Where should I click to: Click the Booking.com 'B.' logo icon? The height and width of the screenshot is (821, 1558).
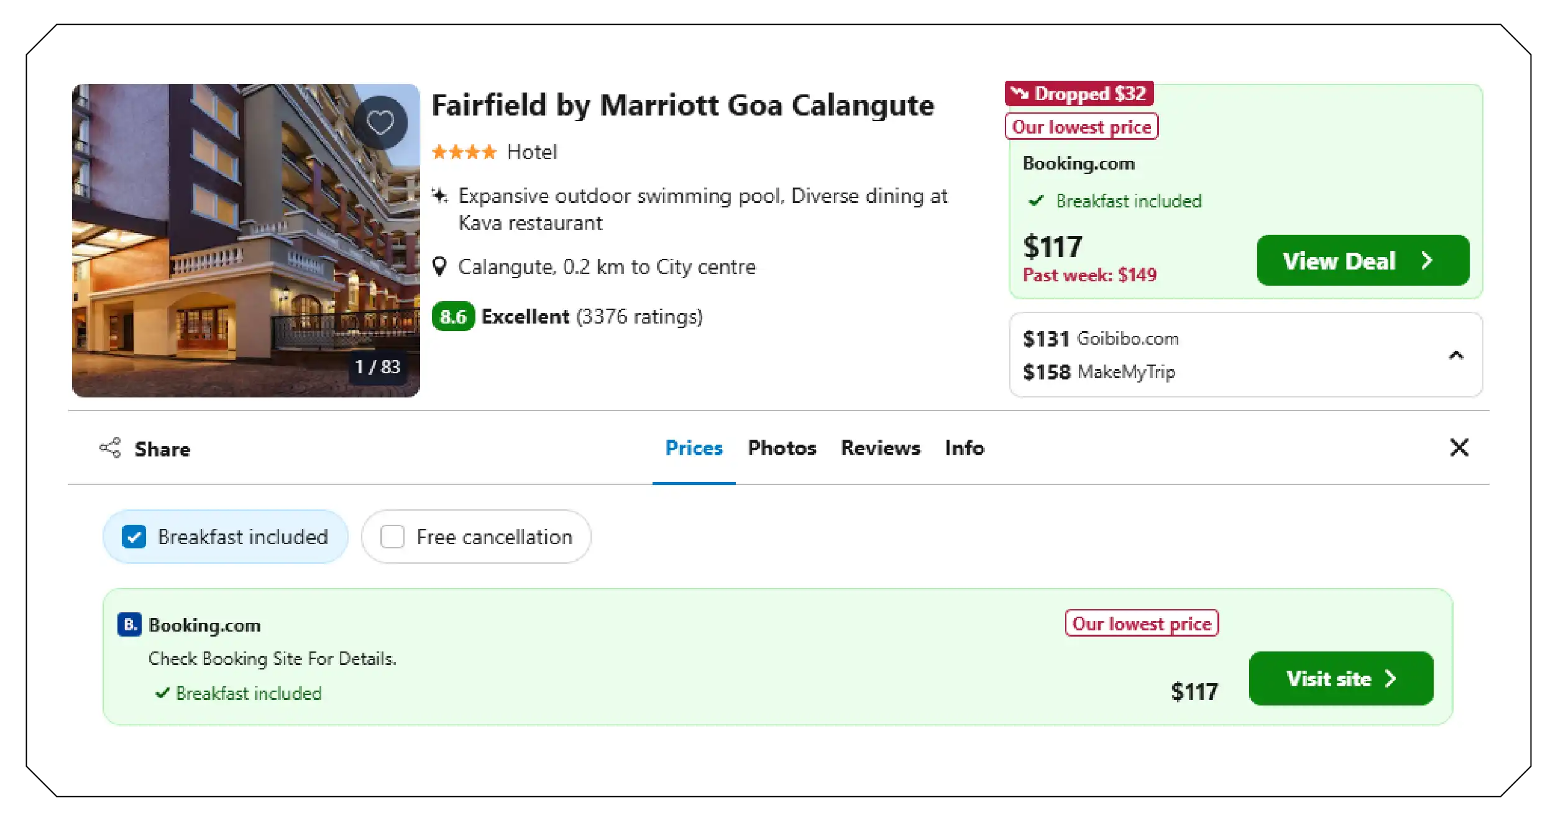129,624
